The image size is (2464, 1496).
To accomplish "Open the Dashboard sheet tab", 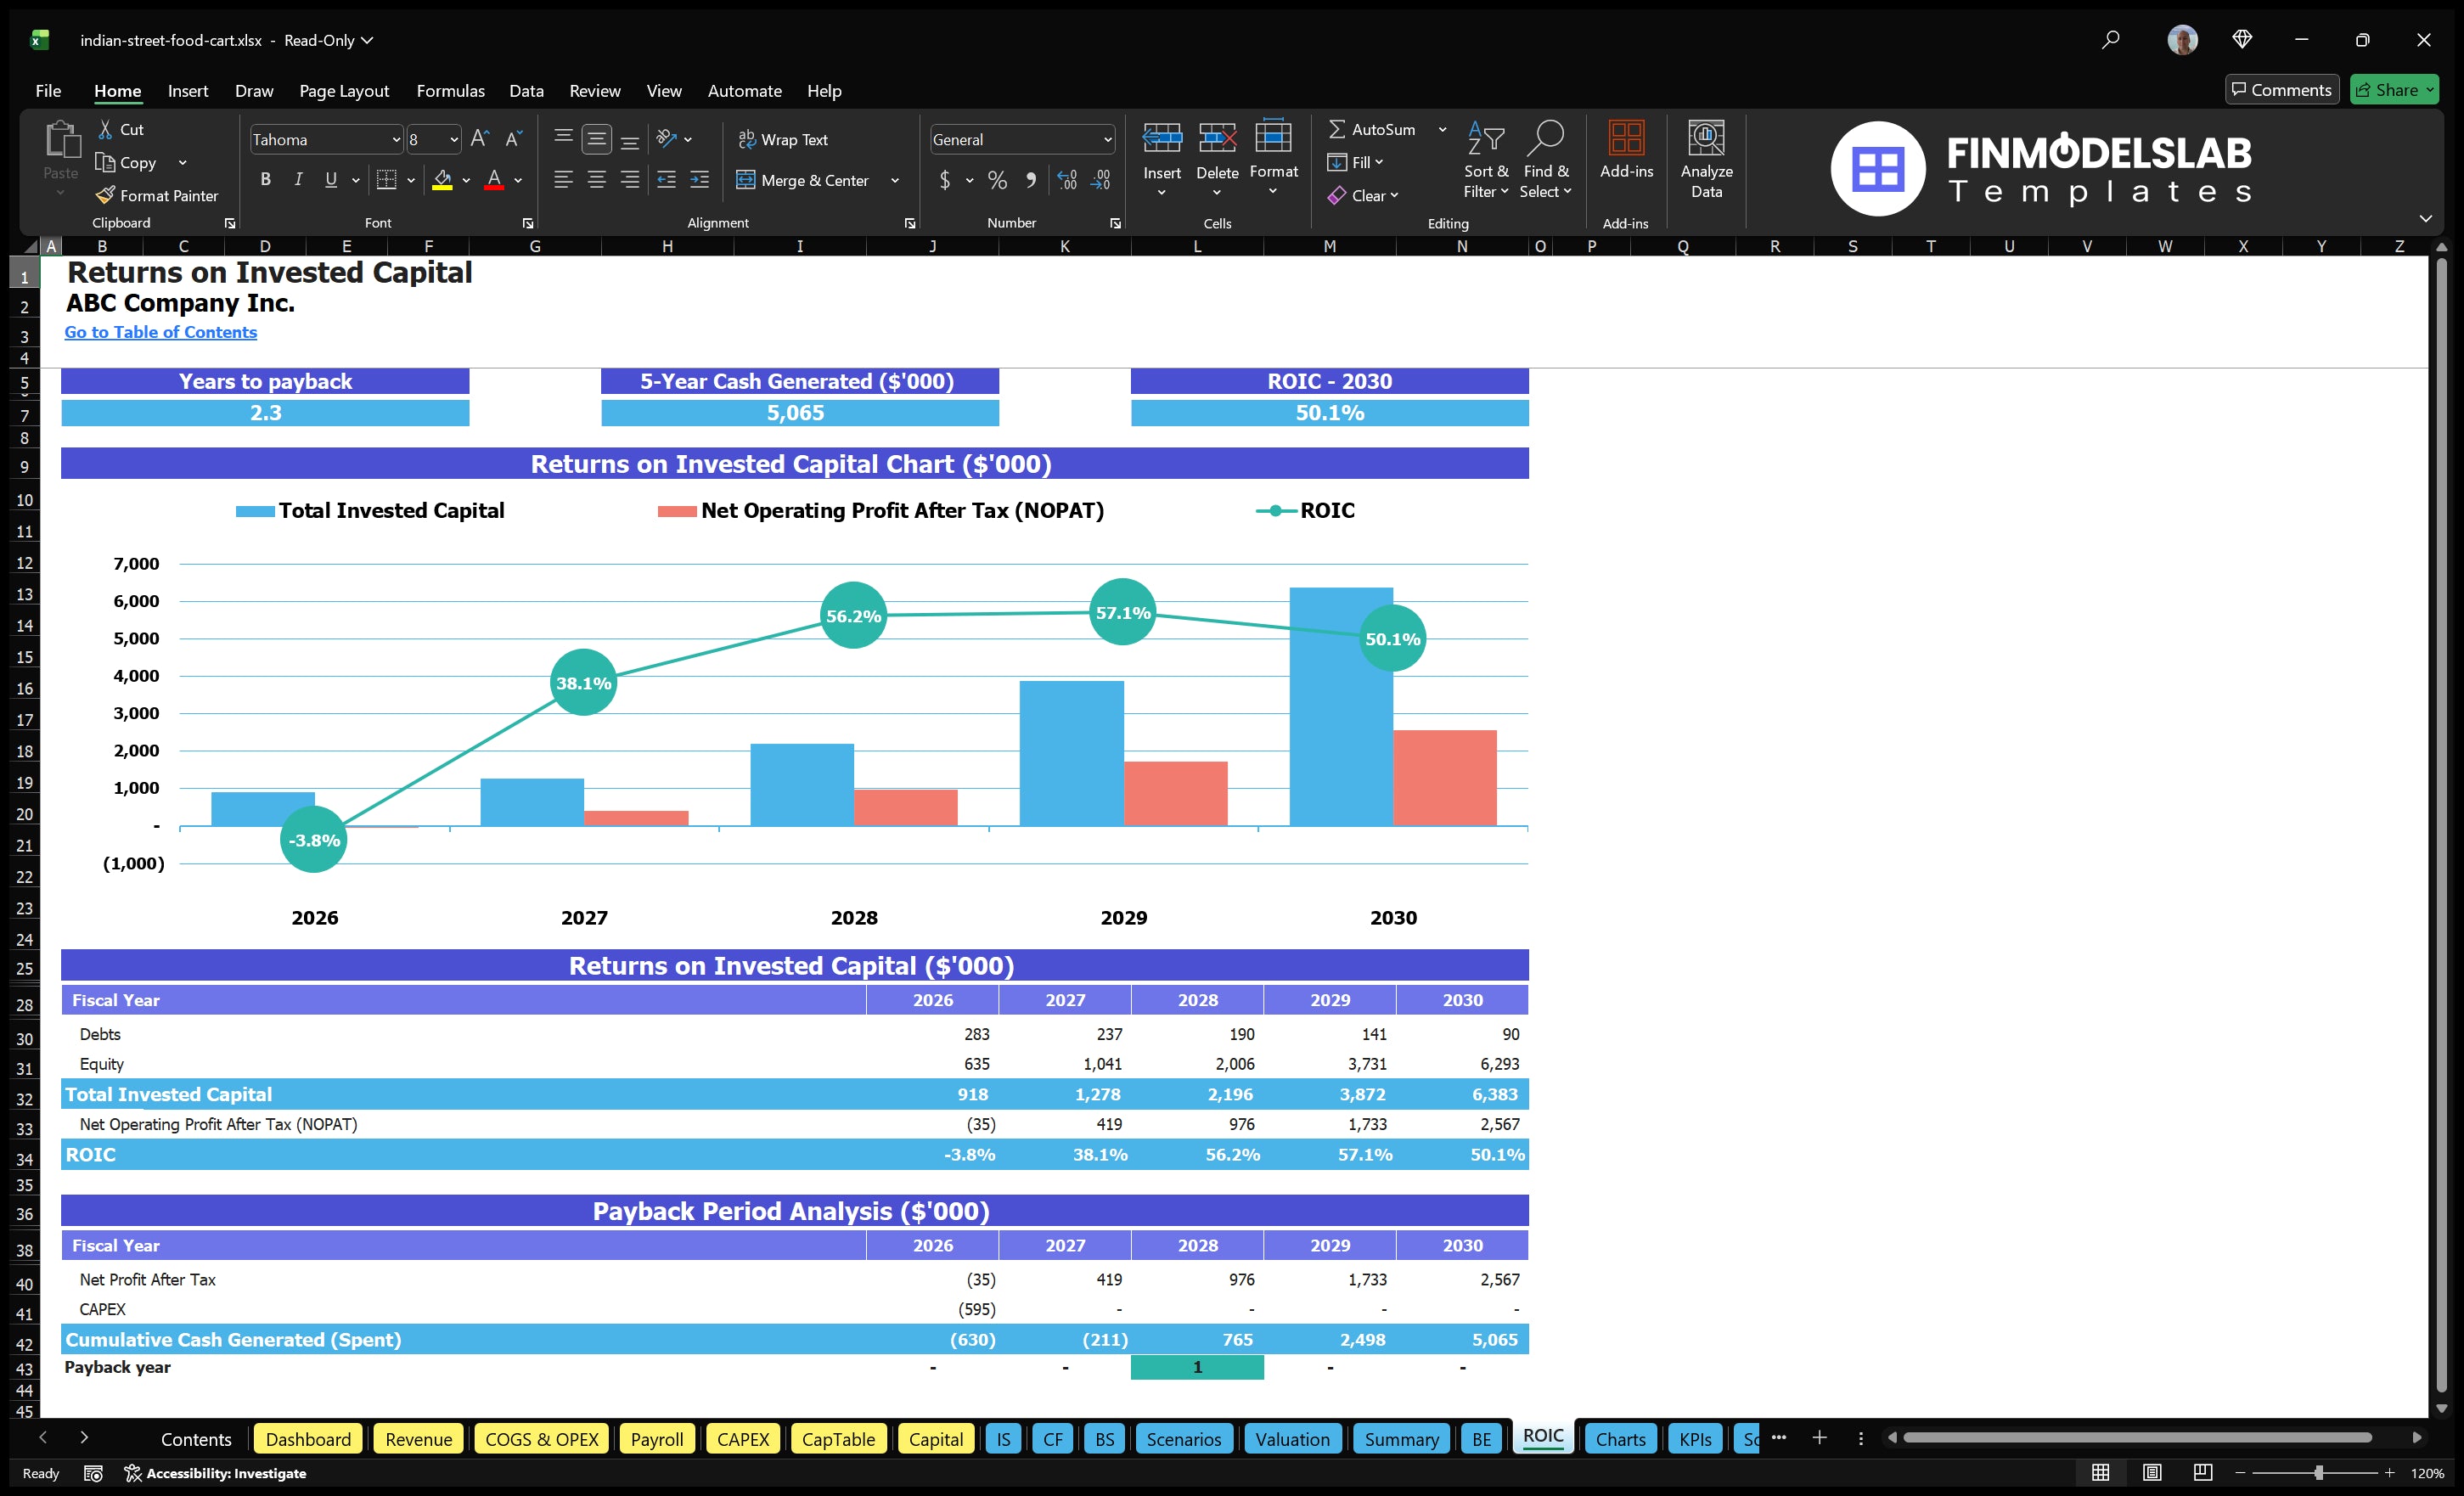I will click(308, 1439).
